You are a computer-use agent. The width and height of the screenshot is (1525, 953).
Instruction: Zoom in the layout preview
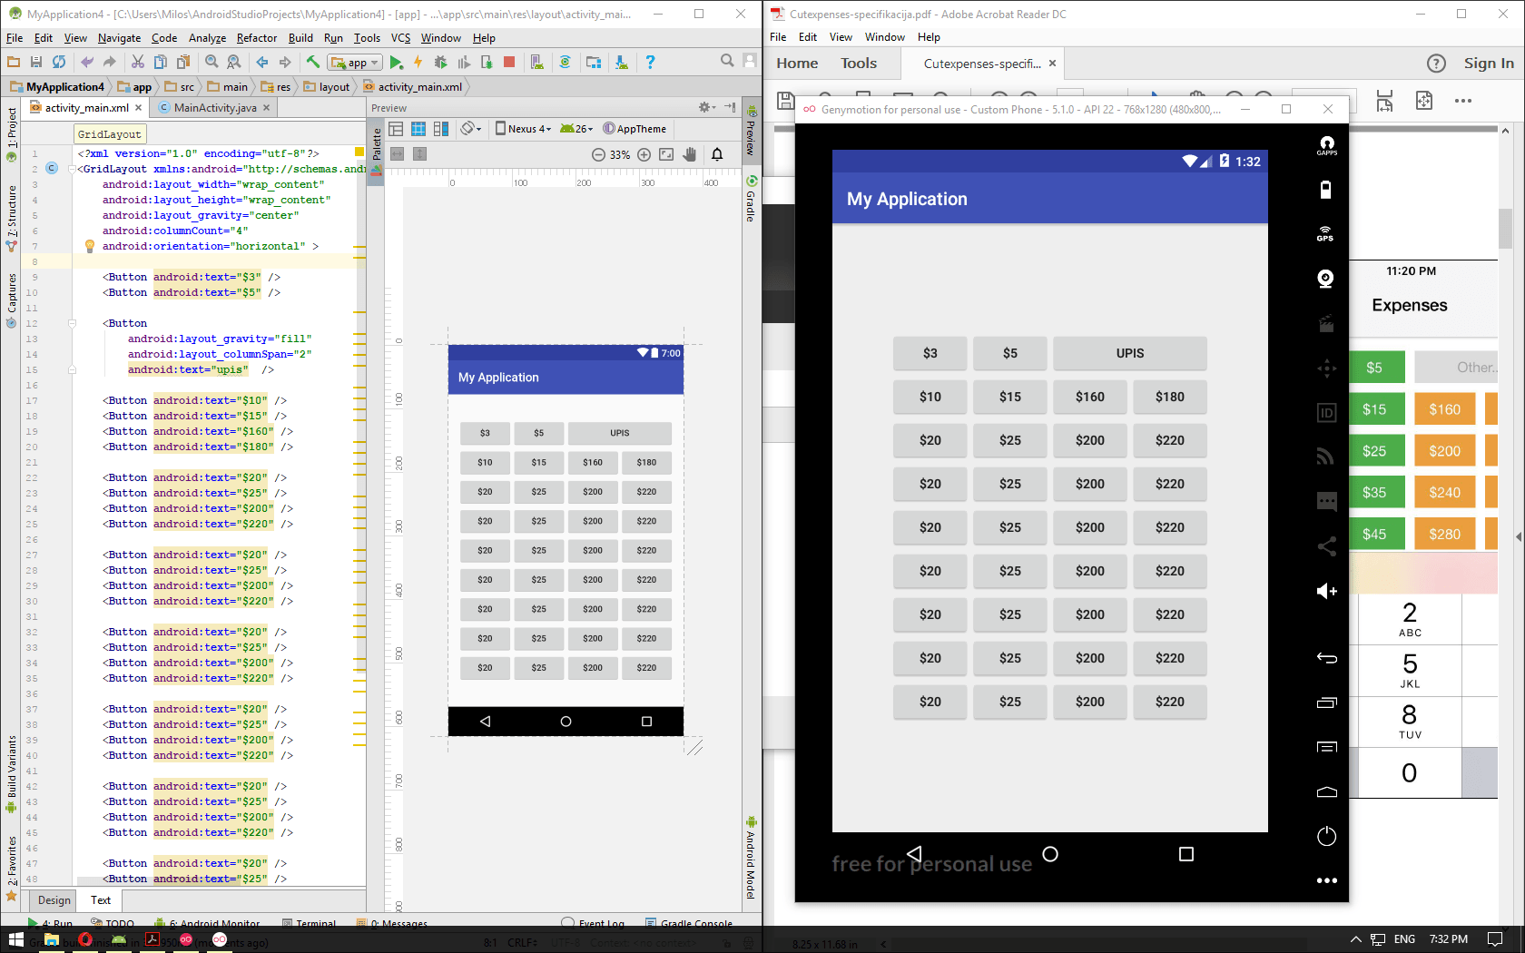click(x=644, y=154)
